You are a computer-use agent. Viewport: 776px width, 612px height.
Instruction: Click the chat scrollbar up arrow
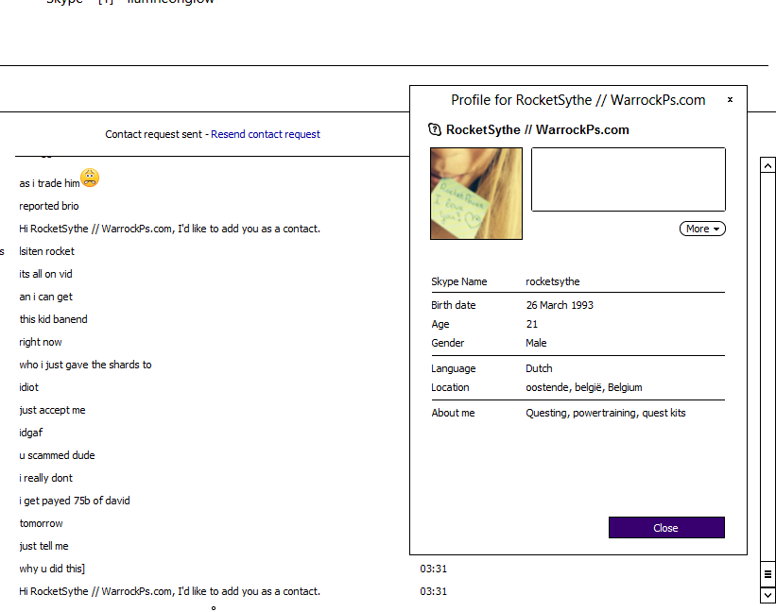[767, 165]
